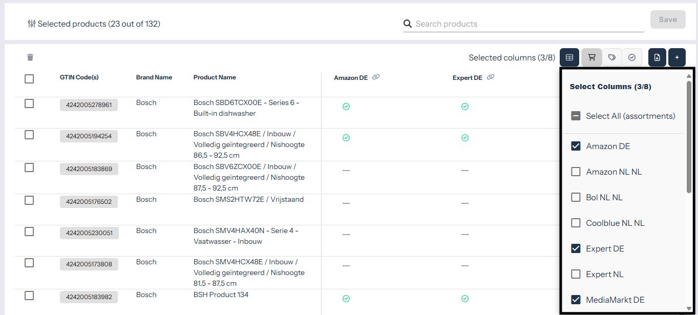Open the selected products filter icon
Image resolution: width=698 pixels, height=315 pixels.
coord(32,24)
